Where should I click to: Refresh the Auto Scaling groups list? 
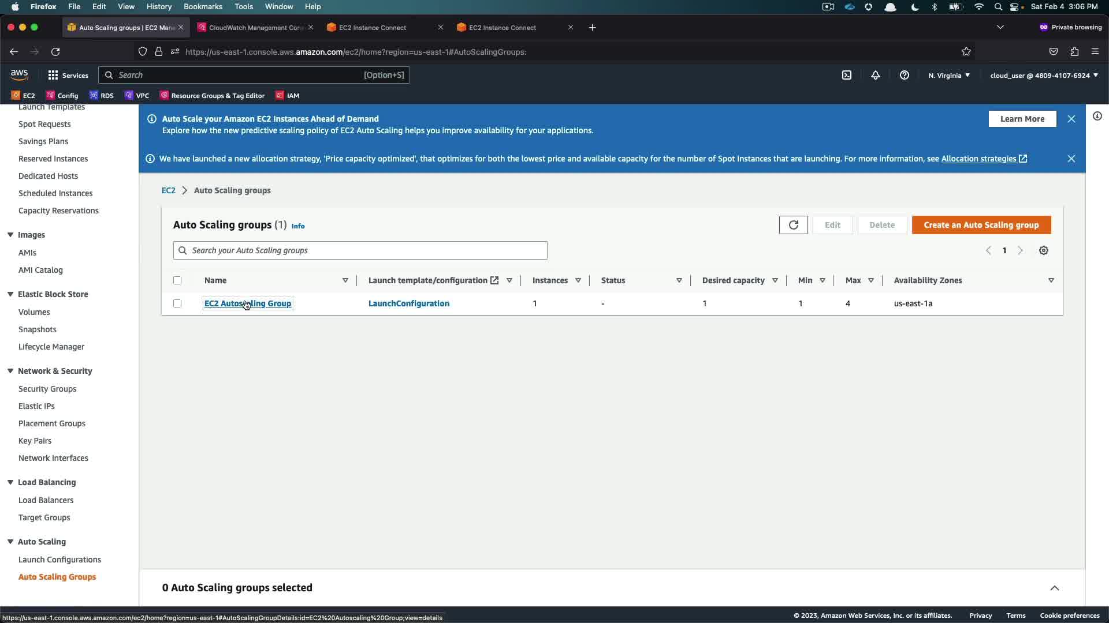click(x=793, y=225)
